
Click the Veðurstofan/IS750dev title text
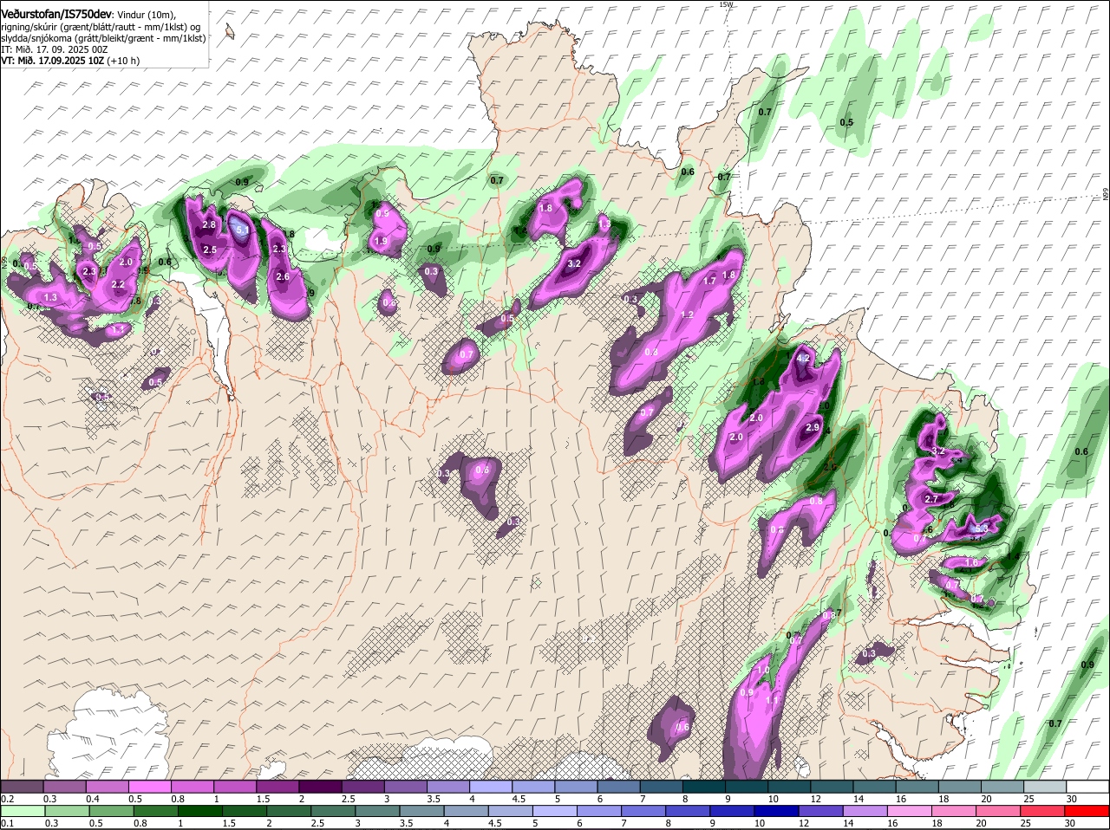[x=56, y=14]
